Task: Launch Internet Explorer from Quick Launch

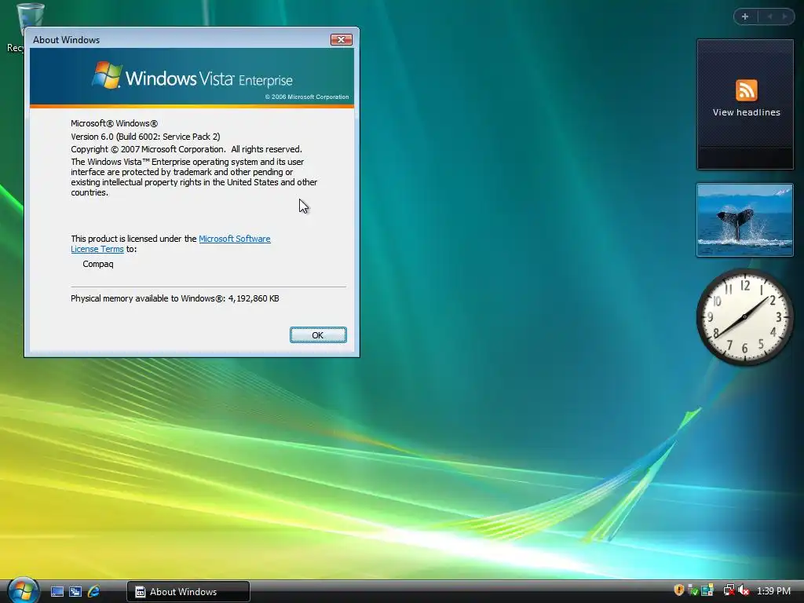Action: [93, 591]
